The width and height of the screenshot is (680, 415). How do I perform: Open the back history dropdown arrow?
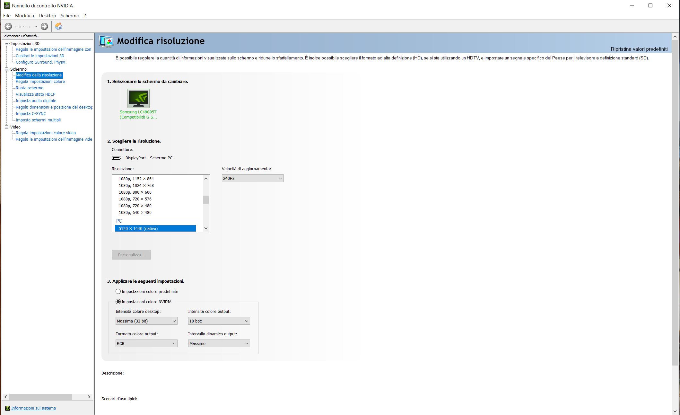click(36, 26)
